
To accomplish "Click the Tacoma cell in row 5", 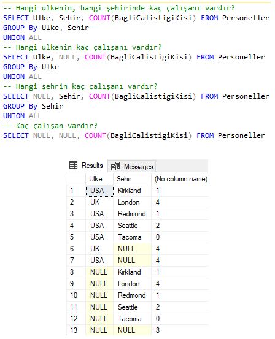I will (x=132, y=237).
